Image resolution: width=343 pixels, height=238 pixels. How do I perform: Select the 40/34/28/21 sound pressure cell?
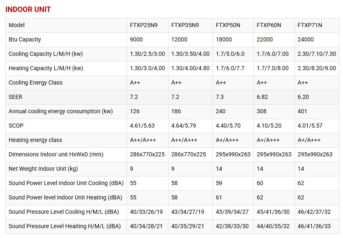click(146, 226)
